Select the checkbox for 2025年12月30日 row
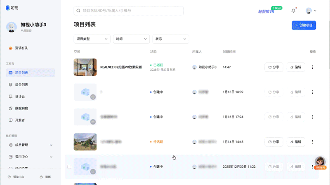The height and width of the screenshot is (185, 330). (x=69, y=167)
